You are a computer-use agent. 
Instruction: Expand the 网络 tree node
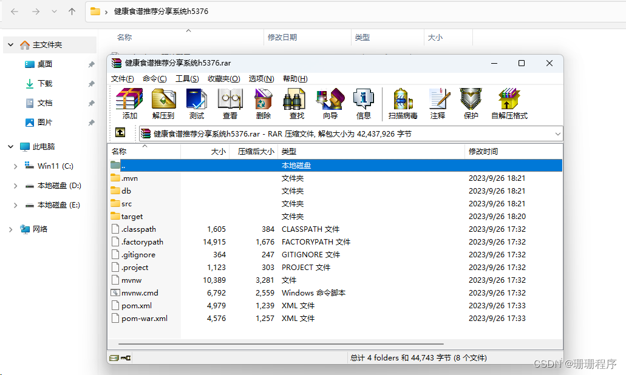click(11, 229)
